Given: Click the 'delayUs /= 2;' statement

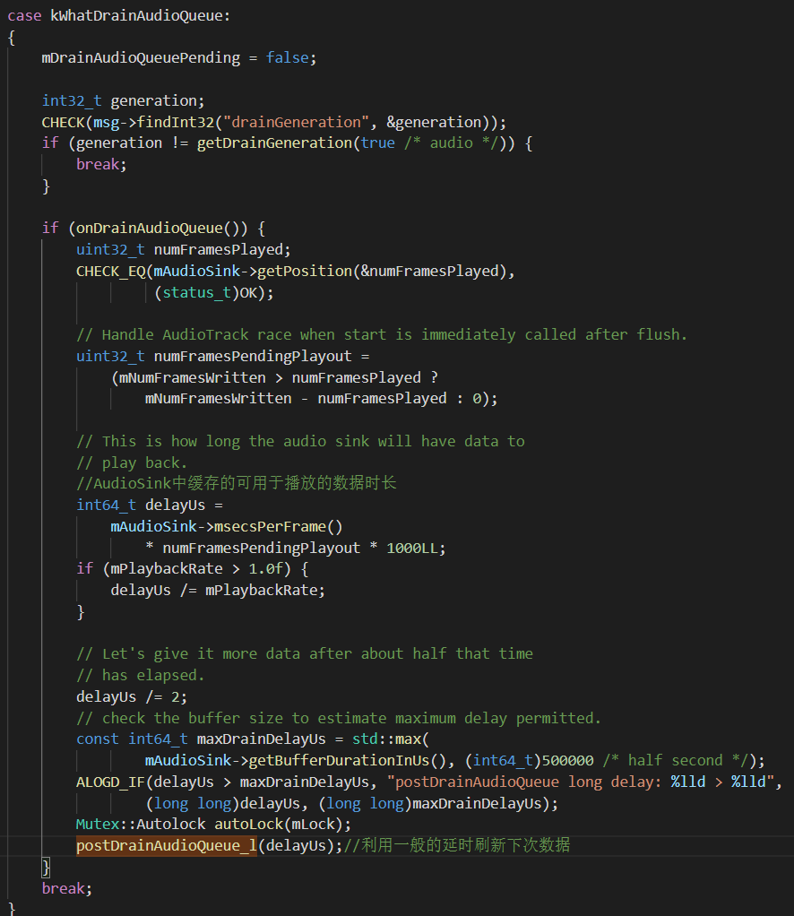Looking at the screenshot, I should pyautogui.click(x=132, y=697).
